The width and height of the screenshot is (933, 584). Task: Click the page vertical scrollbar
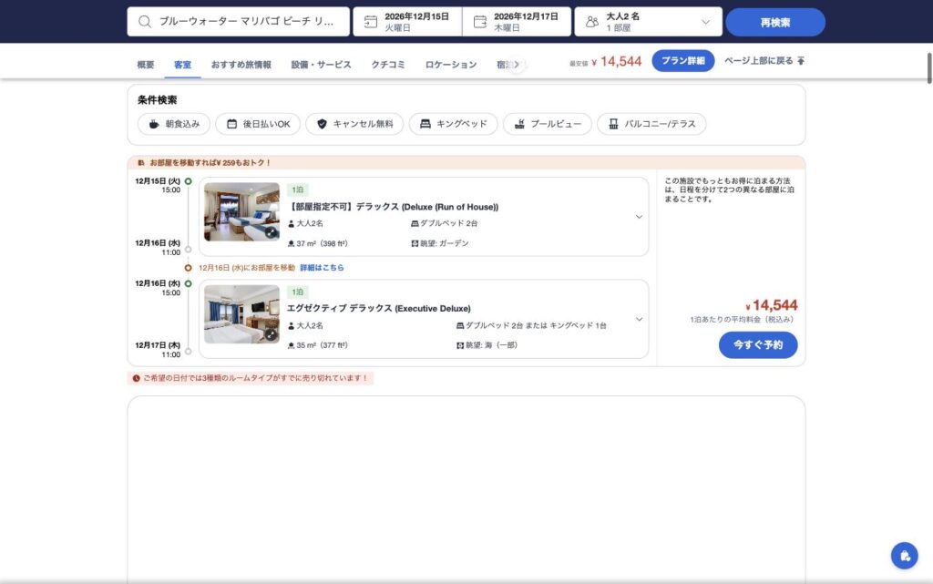point(928,67)
